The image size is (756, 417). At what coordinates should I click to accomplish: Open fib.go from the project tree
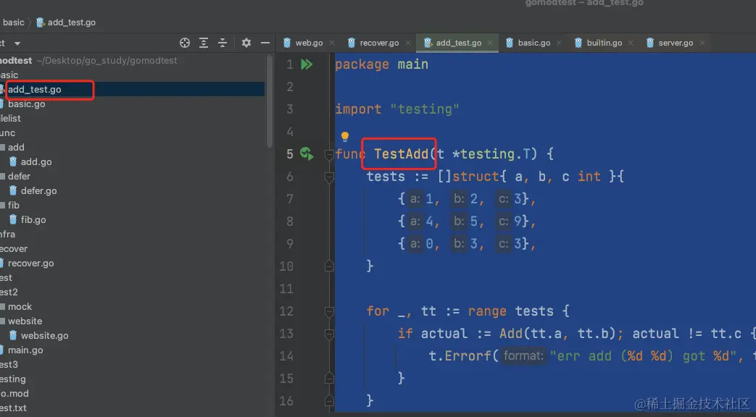[x=33, y=219]
